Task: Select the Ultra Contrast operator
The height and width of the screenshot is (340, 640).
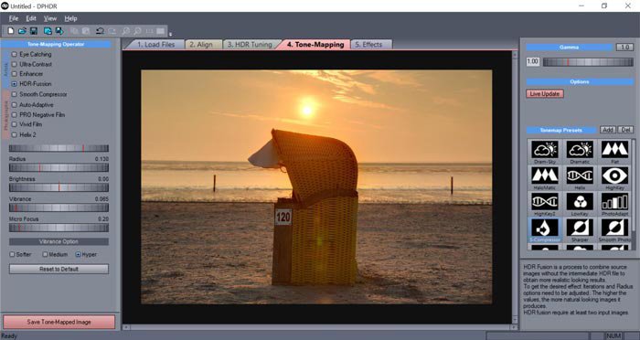Action: pos(32,64)
